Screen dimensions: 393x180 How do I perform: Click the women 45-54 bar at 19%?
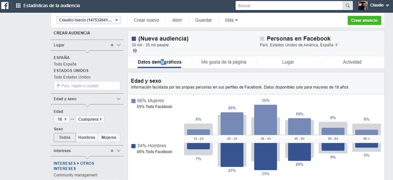[299, 127]
